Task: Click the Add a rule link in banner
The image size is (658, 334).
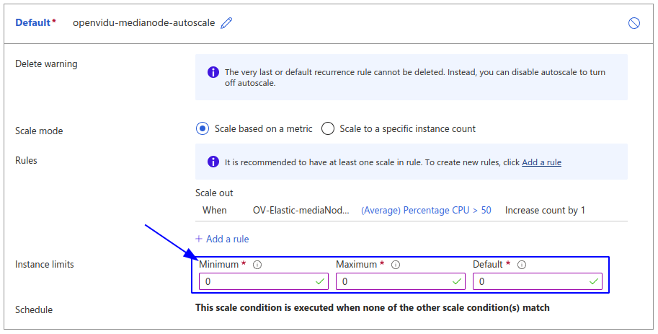Action: [541, 162]
